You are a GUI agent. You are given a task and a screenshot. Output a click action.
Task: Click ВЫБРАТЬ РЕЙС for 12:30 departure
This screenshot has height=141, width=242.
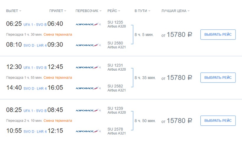point(218,77)
